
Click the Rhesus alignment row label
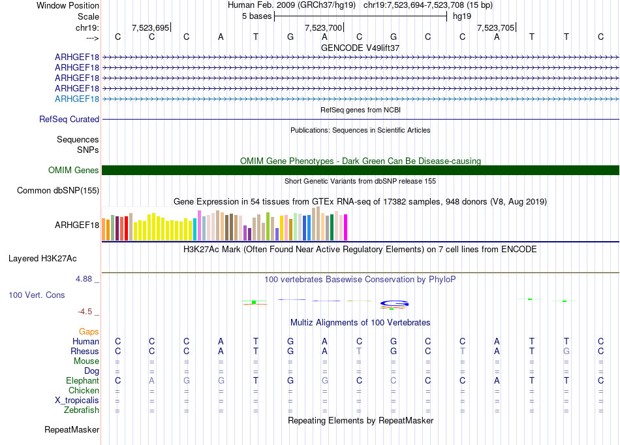[x=85, y=352]
